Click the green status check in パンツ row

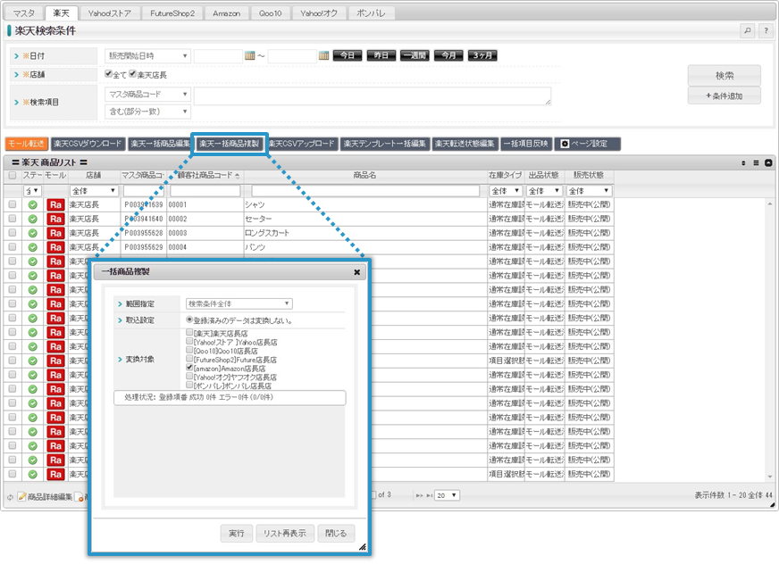[x=33, y=247]
